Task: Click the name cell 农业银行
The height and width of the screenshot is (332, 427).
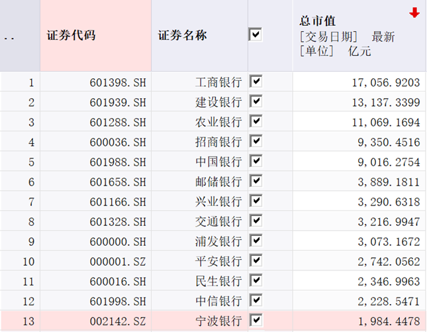Action: (199, 122)
